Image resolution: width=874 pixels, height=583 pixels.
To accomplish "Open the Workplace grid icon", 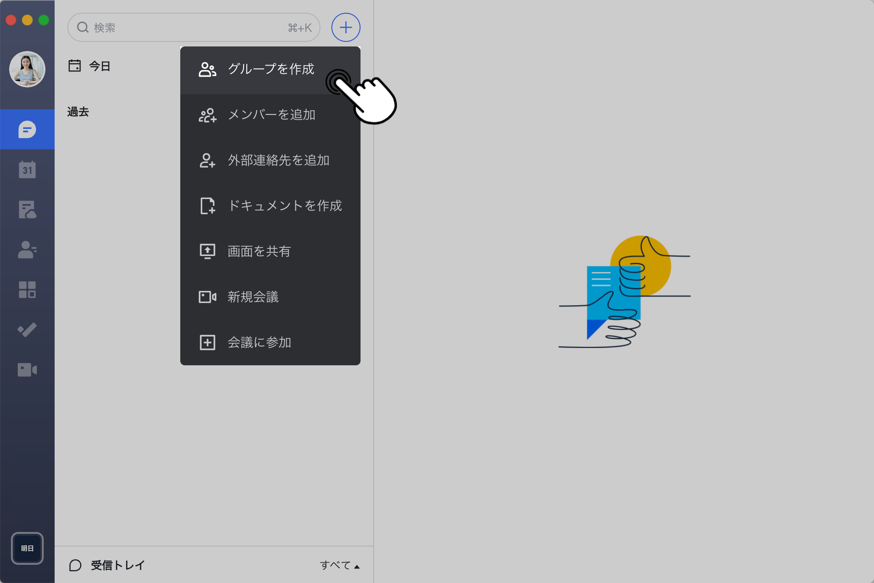I will tap(27, 290).
